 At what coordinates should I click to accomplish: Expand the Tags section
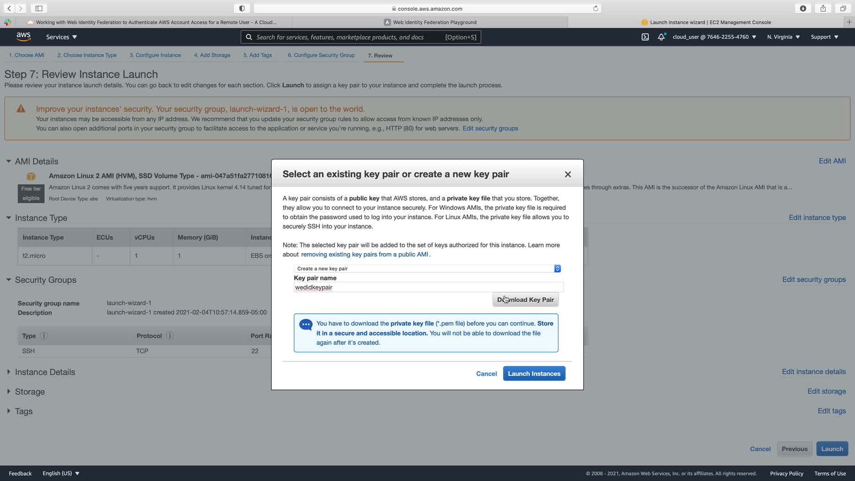9,411
